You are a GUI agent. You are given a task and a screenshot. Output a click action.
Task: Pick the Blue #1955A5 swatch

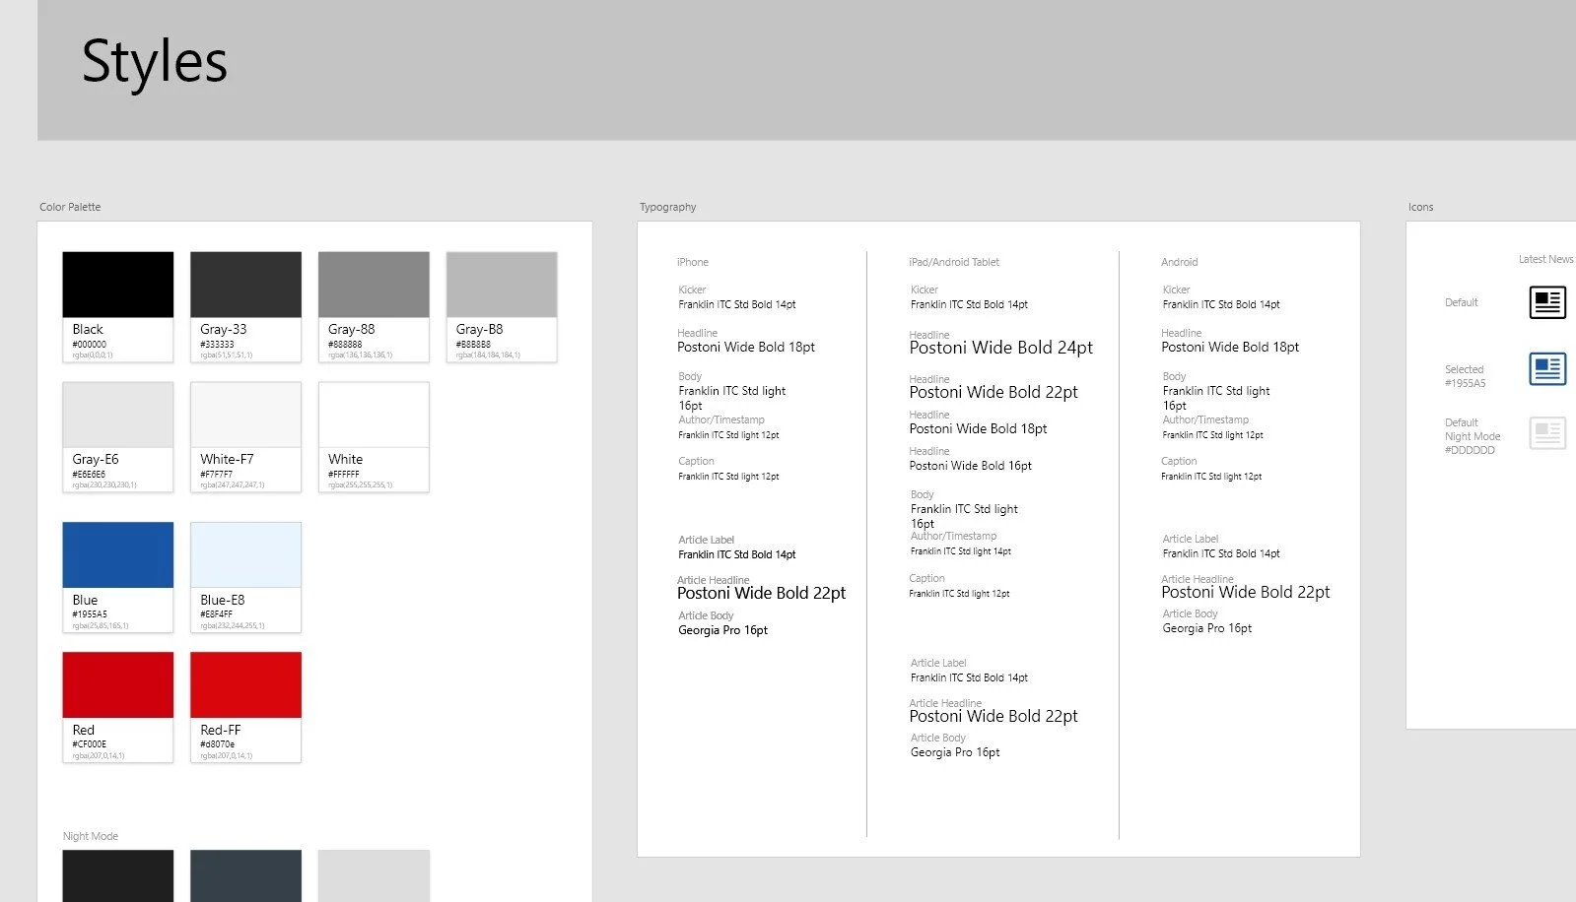118,577
